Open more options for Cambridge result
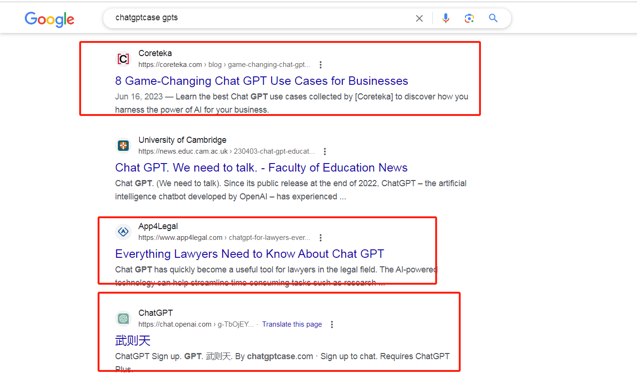Screen dimensions: 637x378 pos(324,151)
